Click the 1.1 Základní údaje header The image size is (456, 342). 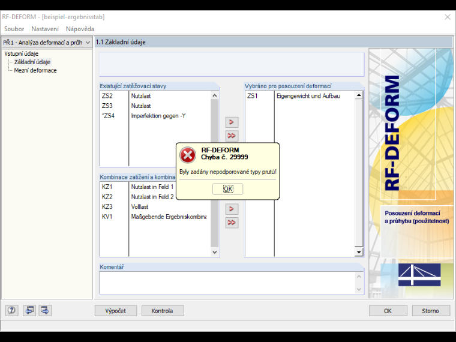click(x=274, y=42)
